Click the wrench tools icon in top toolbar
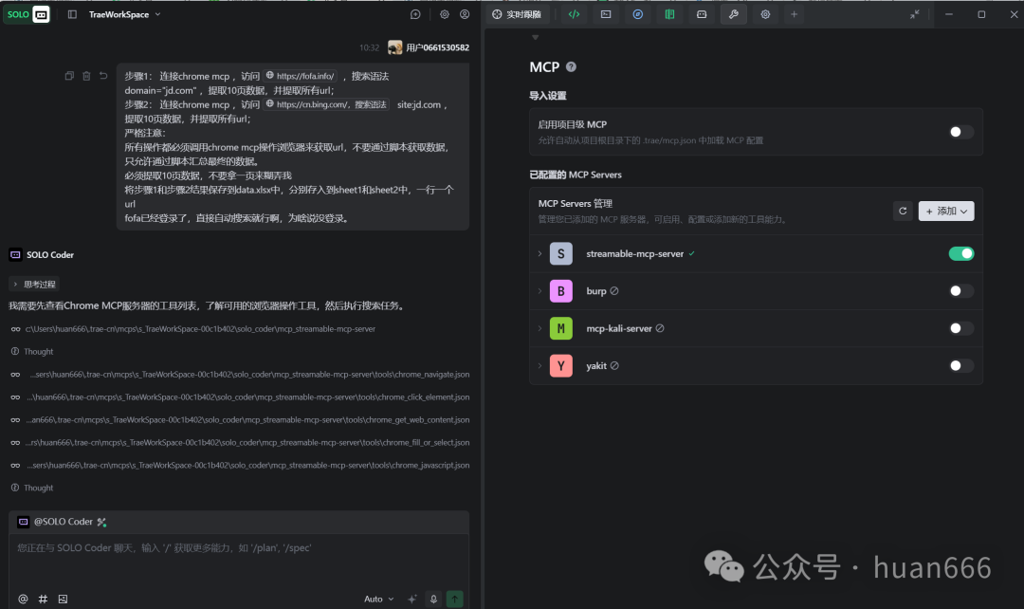1024x609 pixels. coord(733,14)
